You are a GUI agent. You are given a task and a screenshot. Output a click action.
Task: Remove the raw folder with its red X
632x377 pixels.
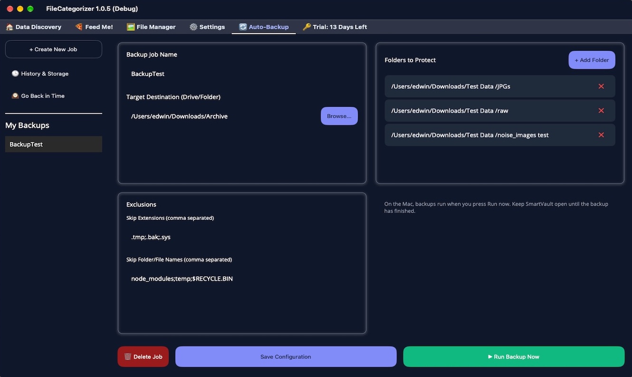click(601, 111)
